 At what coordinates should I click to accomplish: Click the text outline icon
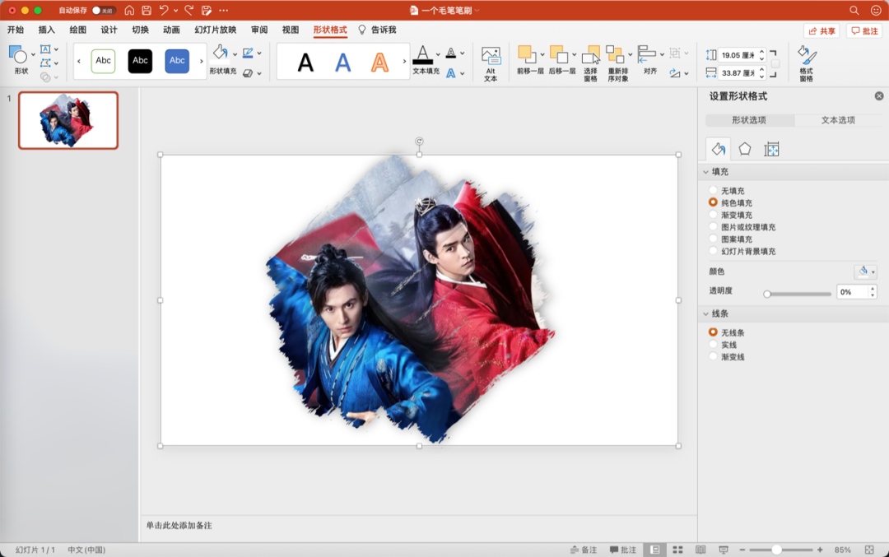(x=451, y=53)
